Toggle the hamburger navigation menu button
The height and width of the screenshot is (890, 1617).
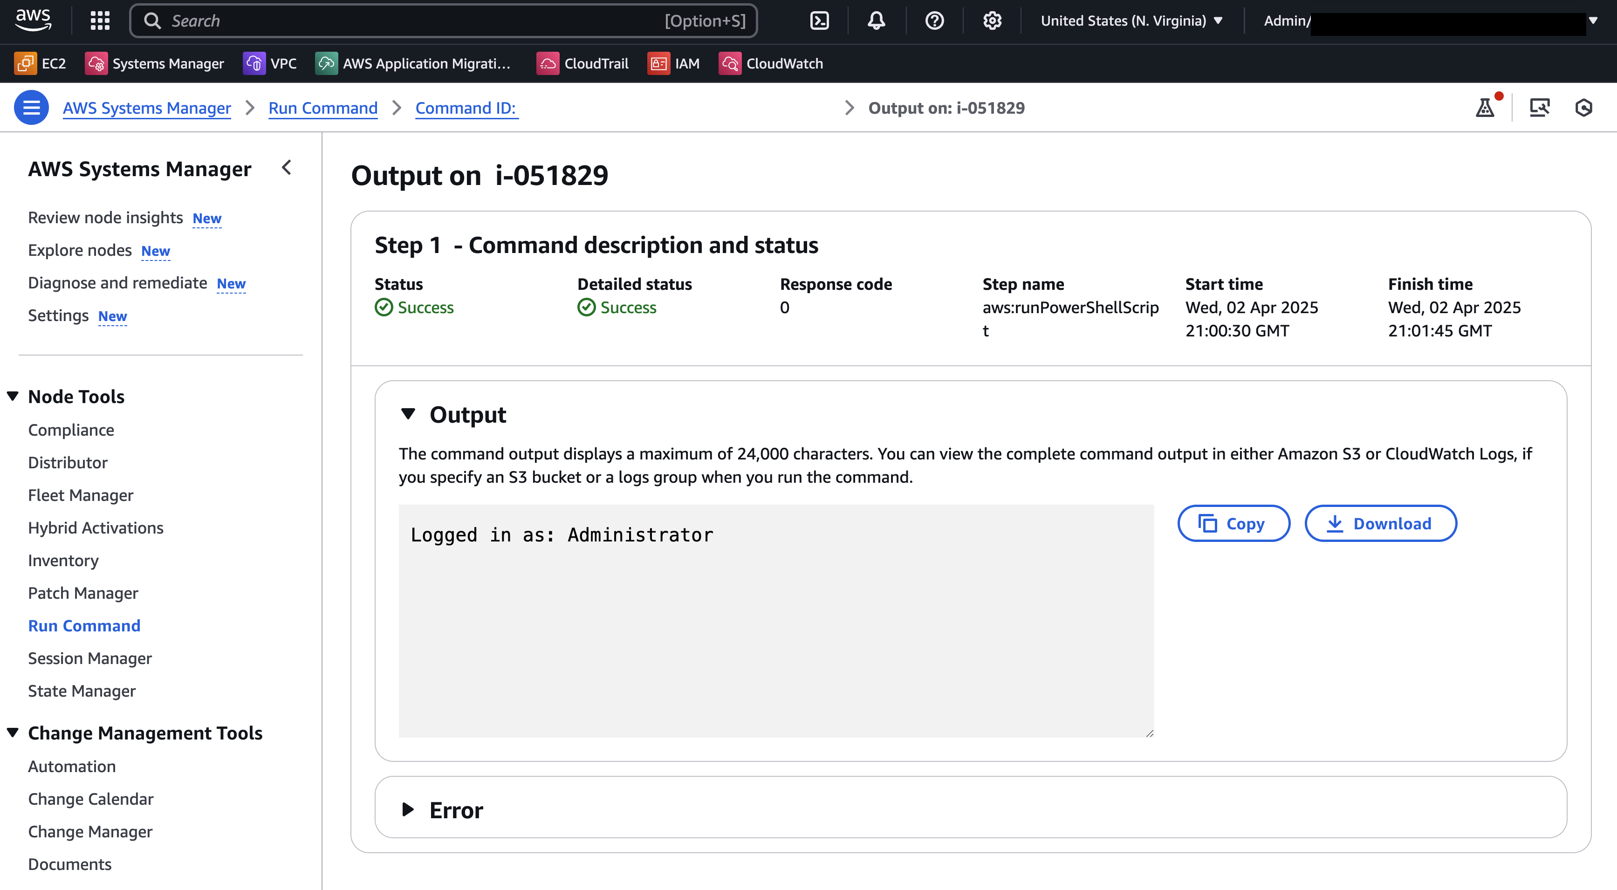(x=31, y=108)
